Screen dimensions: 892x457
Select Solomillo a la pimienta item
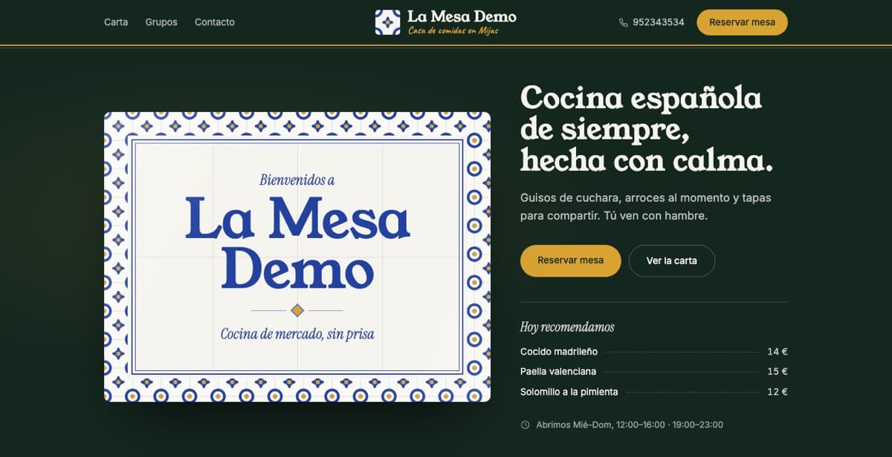pos(569,392)
